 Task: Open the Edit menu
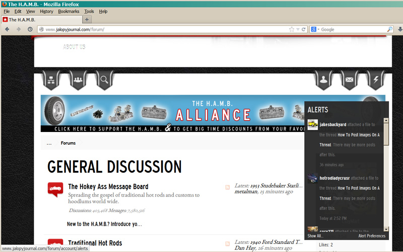coord(18,11)
